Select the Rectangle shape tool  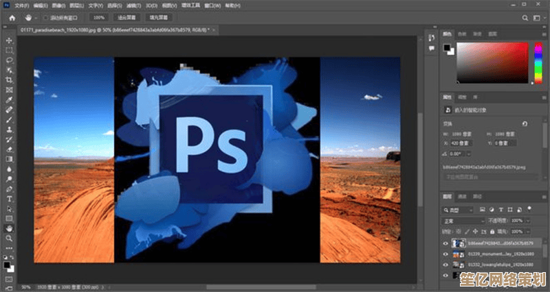(9, 219)
